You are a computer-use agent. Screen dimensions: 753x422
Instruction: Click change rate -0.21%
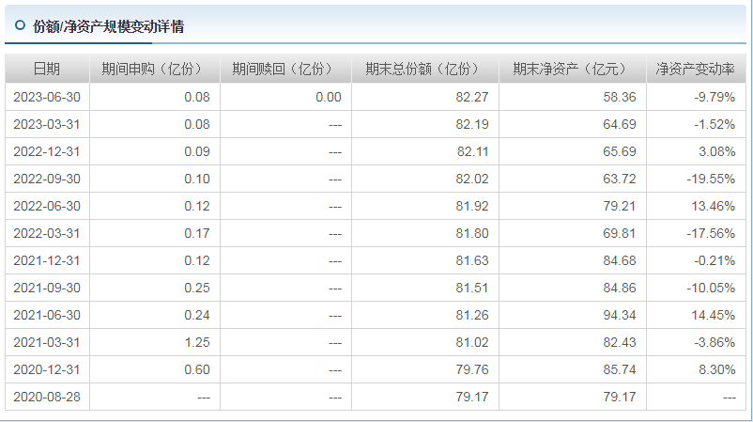coord(715,260)
